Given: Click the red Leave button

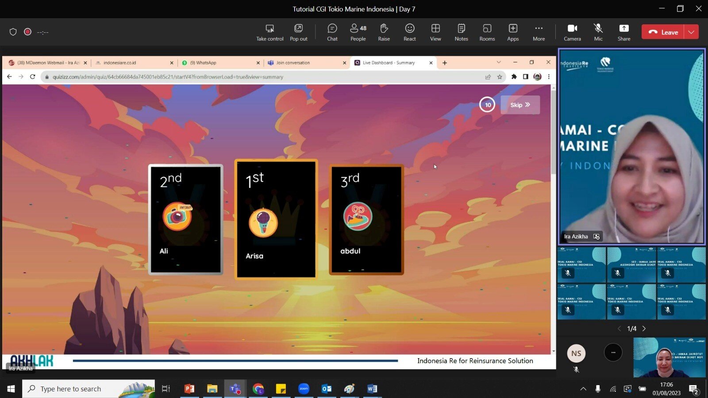Looking at the screenshot, I should (663, 32).
